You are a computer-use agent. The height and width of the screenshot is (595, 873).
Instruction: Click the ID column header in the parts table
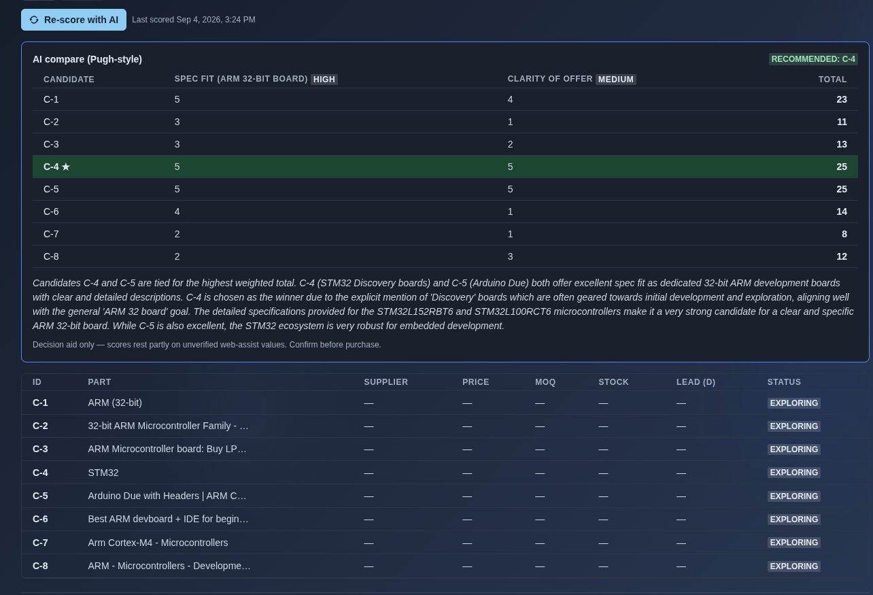point(37,382)
